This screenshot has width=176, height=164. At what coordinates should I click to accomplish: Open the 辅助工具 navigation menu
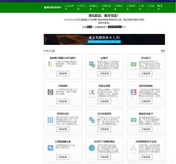[x=94, y=7]
